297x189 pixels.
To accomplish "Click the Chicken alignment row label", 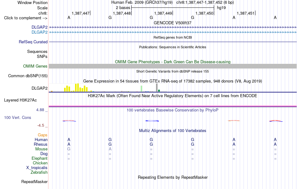I will coord(40,163).
